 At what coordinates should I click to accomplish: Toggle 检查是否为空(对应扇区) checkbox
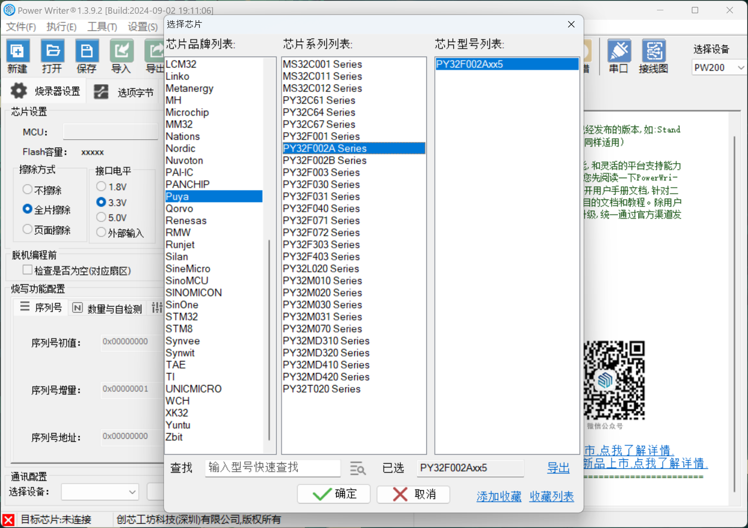click(x=27, y=270)
